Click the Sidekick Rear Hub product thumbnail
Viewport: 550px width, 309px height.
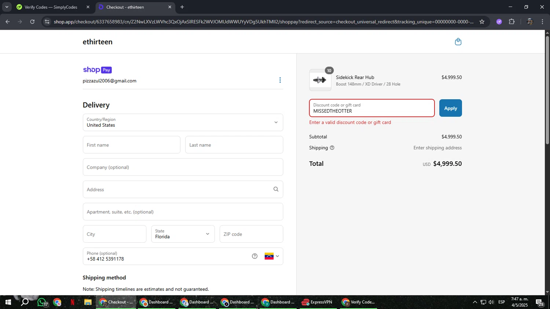(320, 80)
